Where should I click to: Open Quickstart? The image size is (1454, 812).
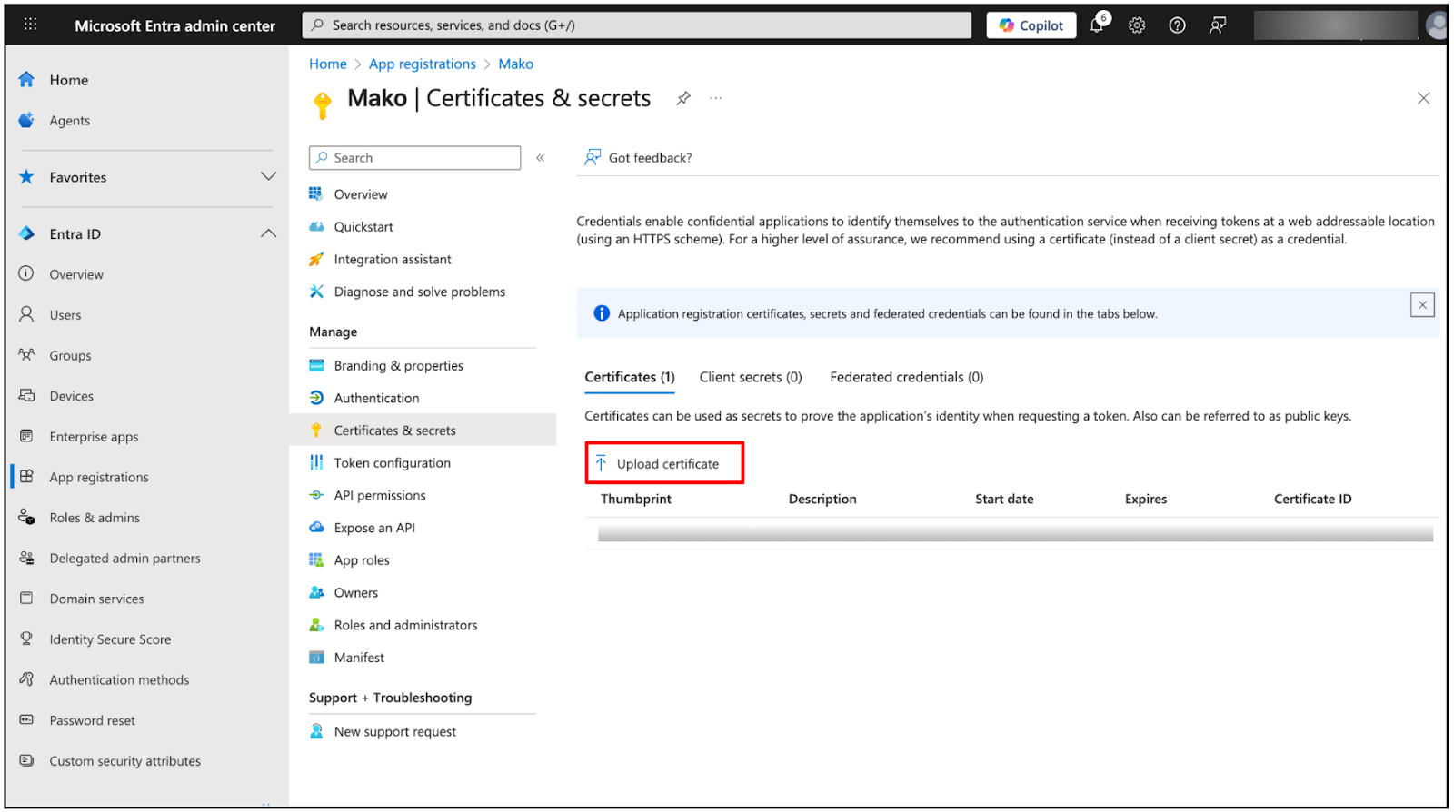click(363, 227)
